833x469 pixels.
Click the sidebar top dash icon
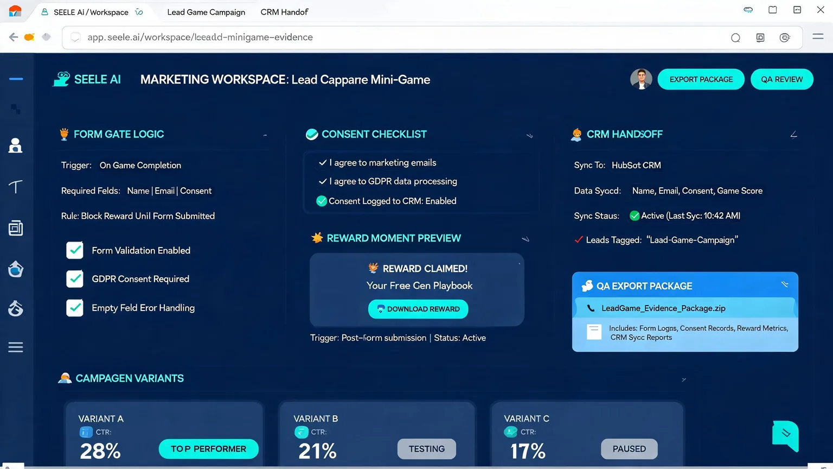coord(16,79)
